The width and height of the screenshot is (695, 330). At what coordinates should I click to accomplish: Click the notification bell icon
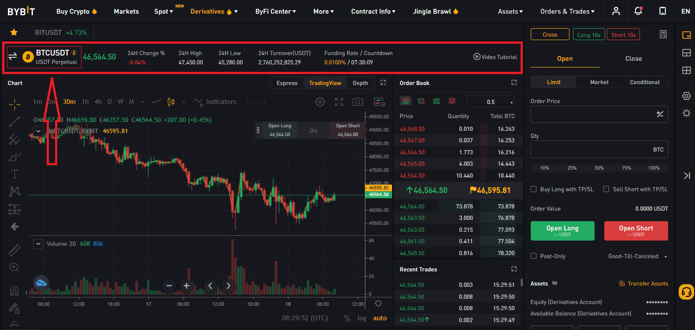[638, 11]
